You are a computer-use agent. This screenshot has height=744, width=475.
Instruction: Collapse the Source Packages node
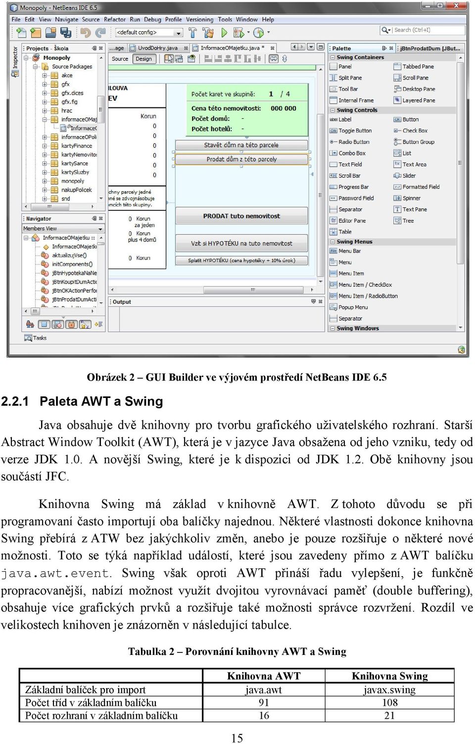36,67
